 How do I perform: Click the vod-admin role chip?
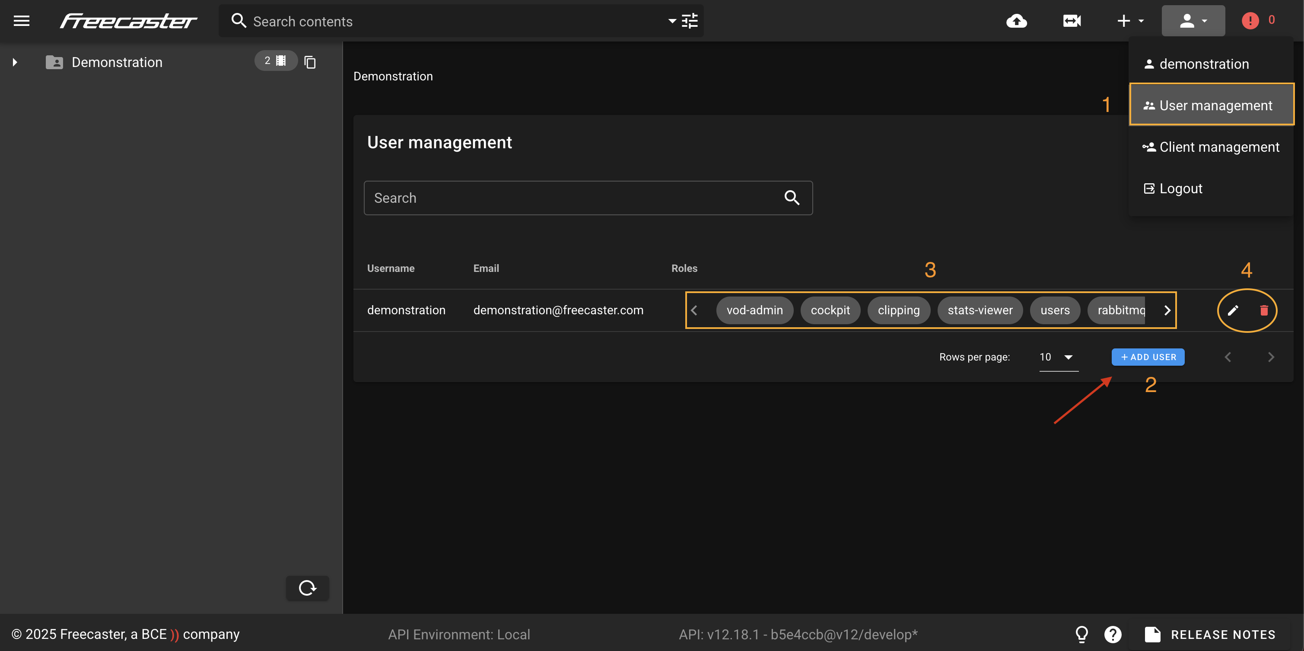point(755,310)
